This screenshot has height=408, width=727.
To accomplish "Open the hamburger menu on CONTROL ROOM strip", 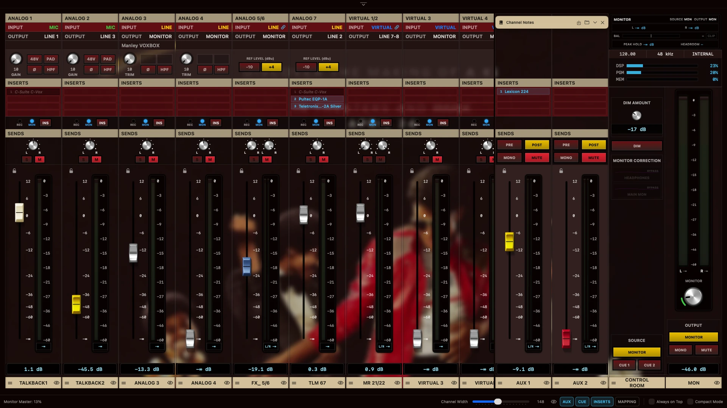I will 614,383.
